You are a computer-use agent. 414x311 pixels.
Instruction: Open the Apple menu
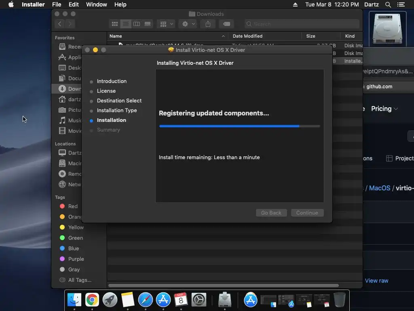(11, 4)
